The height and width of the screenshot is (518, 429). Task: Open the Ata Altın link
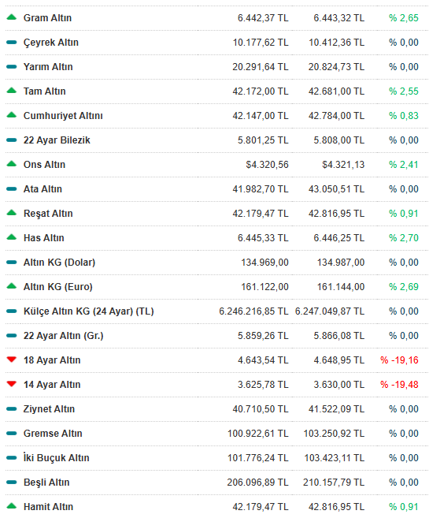[43, 189]
